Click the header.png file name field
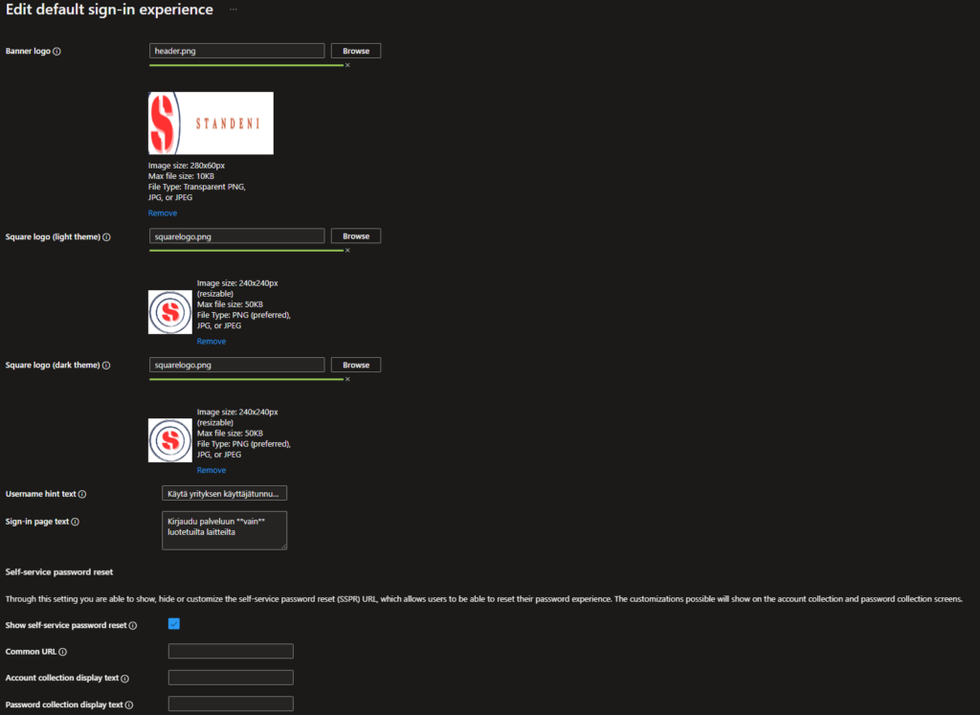The width and height of the screenshot is (980, 715). tap(237, 51)
